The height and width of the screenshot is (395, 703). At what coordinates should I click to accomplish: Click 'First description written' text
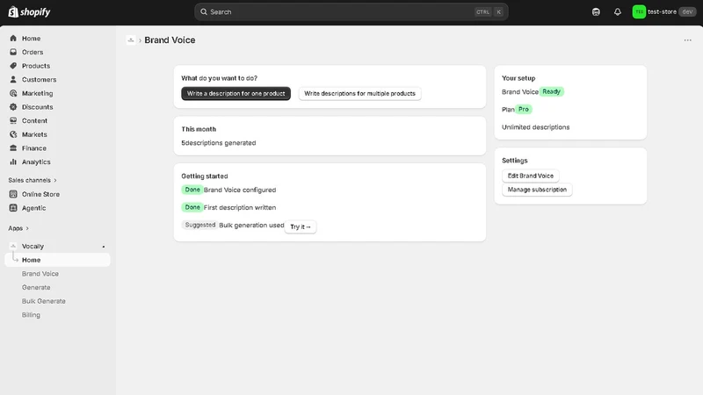pyautogui.click(x=240, y=207)
